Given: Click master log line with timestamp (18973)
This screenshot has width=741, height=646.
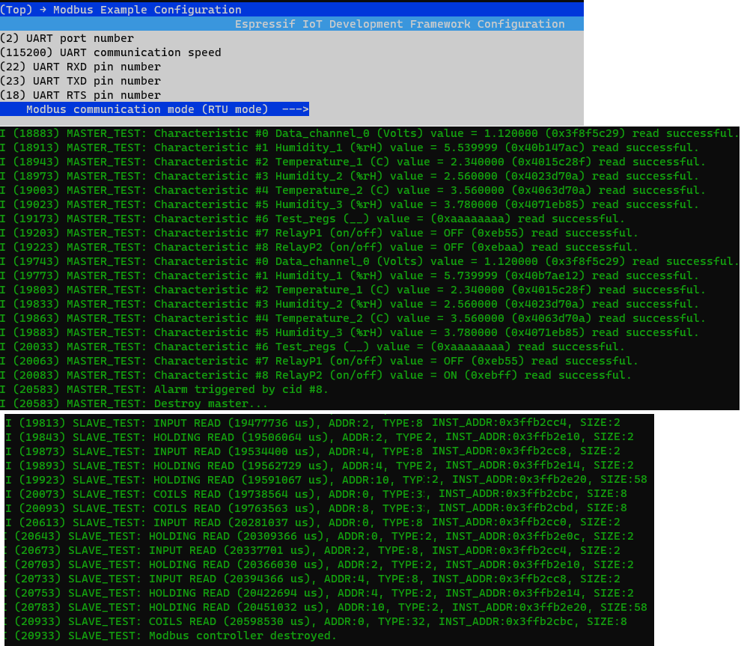Looking at the screenshot, I should click(349, 176).
